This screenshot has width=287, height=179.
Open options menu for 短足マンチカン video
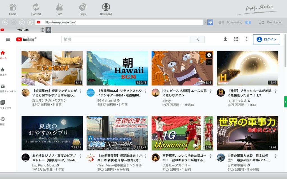(80, 91)
